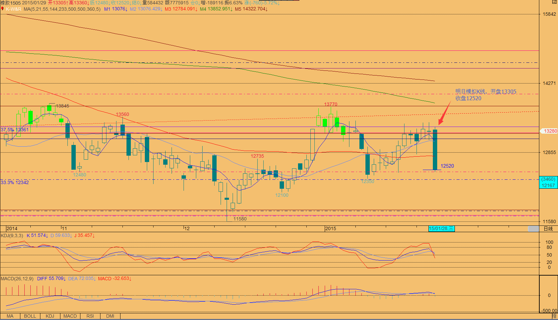Viewport: 558px width, 320px height.
Task: Click the 收12520 close price in header
Action: (x=121, y=3)
